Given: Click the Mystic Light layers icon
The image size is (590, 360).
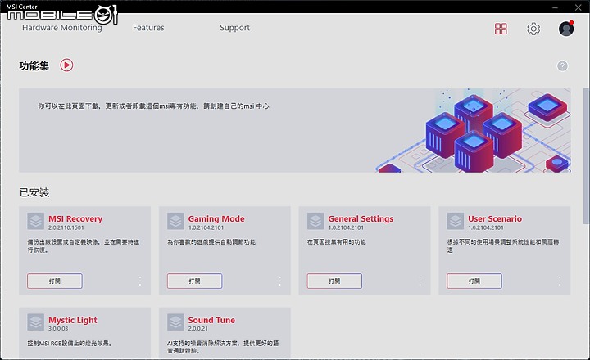Looking at the screenshot, I should 36,322.
